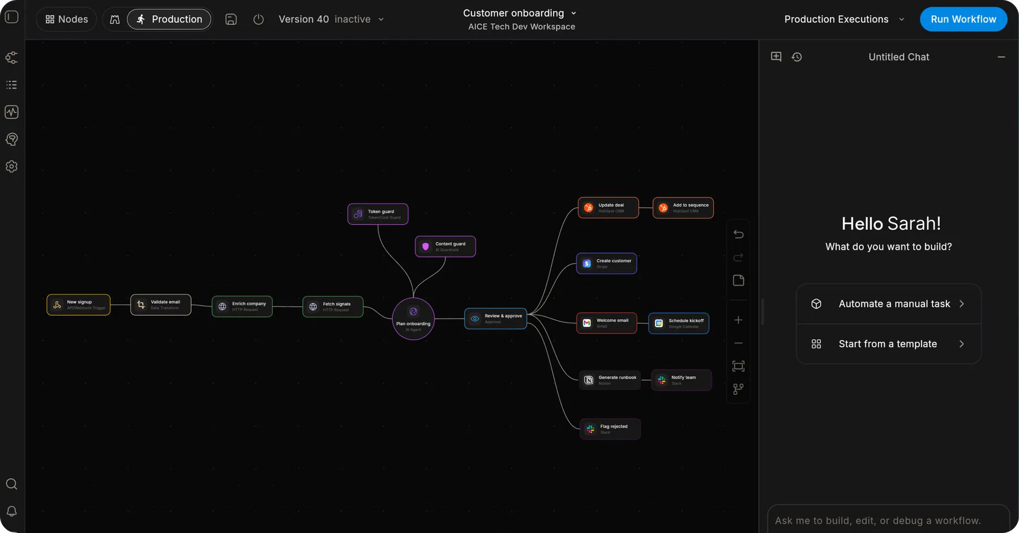Image resolution: width=1019 pixels, height=533 pixels.
Task: Open the list view icon in sidebar
Action: click(x=12, y=85)
